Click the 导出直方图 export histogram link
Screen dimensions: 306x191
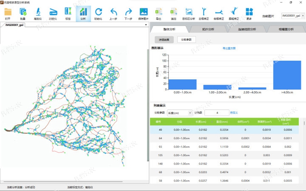[228, 48]
